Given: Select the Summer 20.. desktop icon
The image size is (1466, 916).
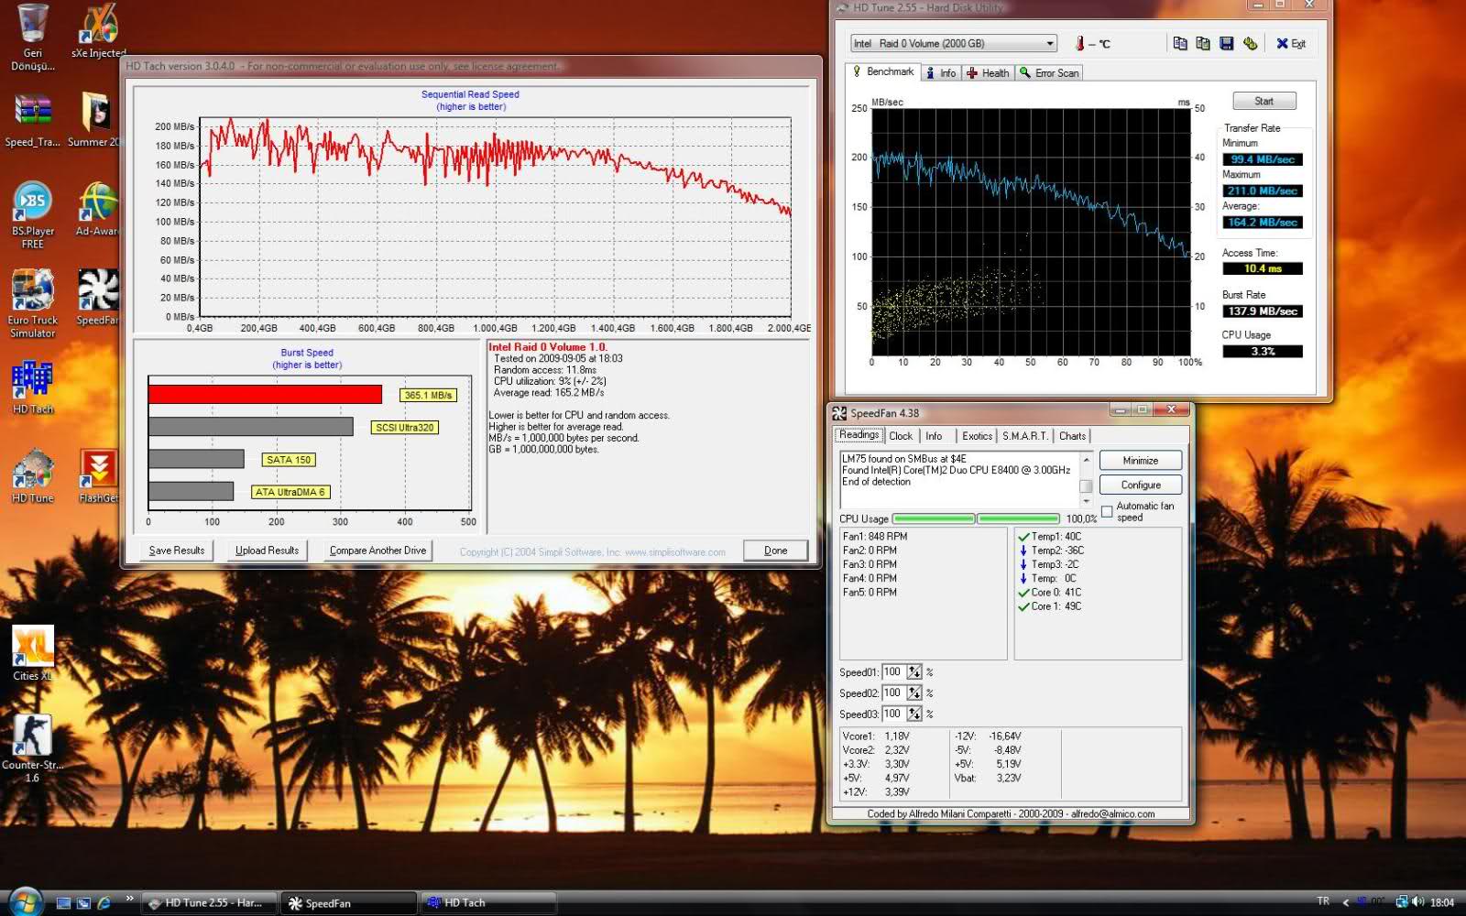Looking at the screenshot, I should click(93, 119).
